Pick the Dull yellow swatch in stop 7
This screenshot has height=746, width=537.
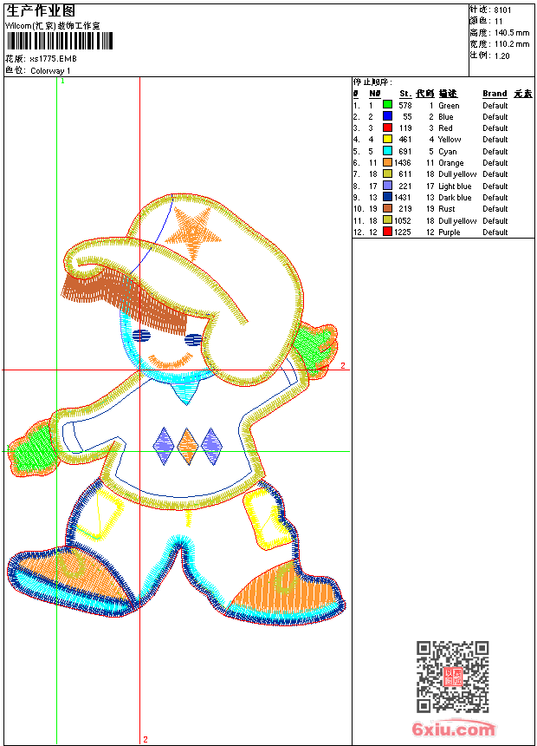tap(387, 173)
